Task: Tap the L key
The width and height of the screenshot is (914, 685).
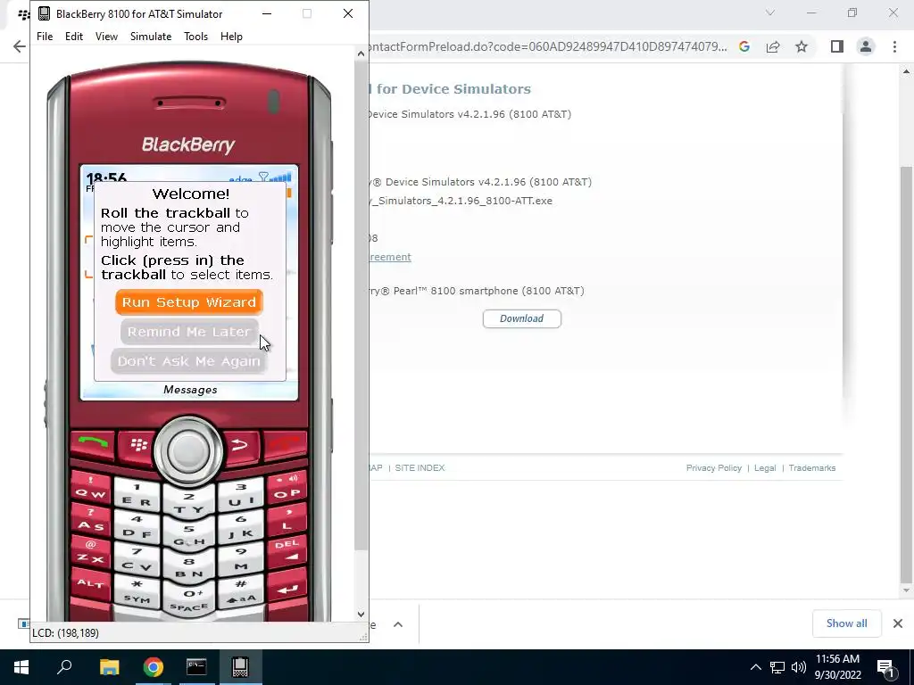Action: [287, 520]
